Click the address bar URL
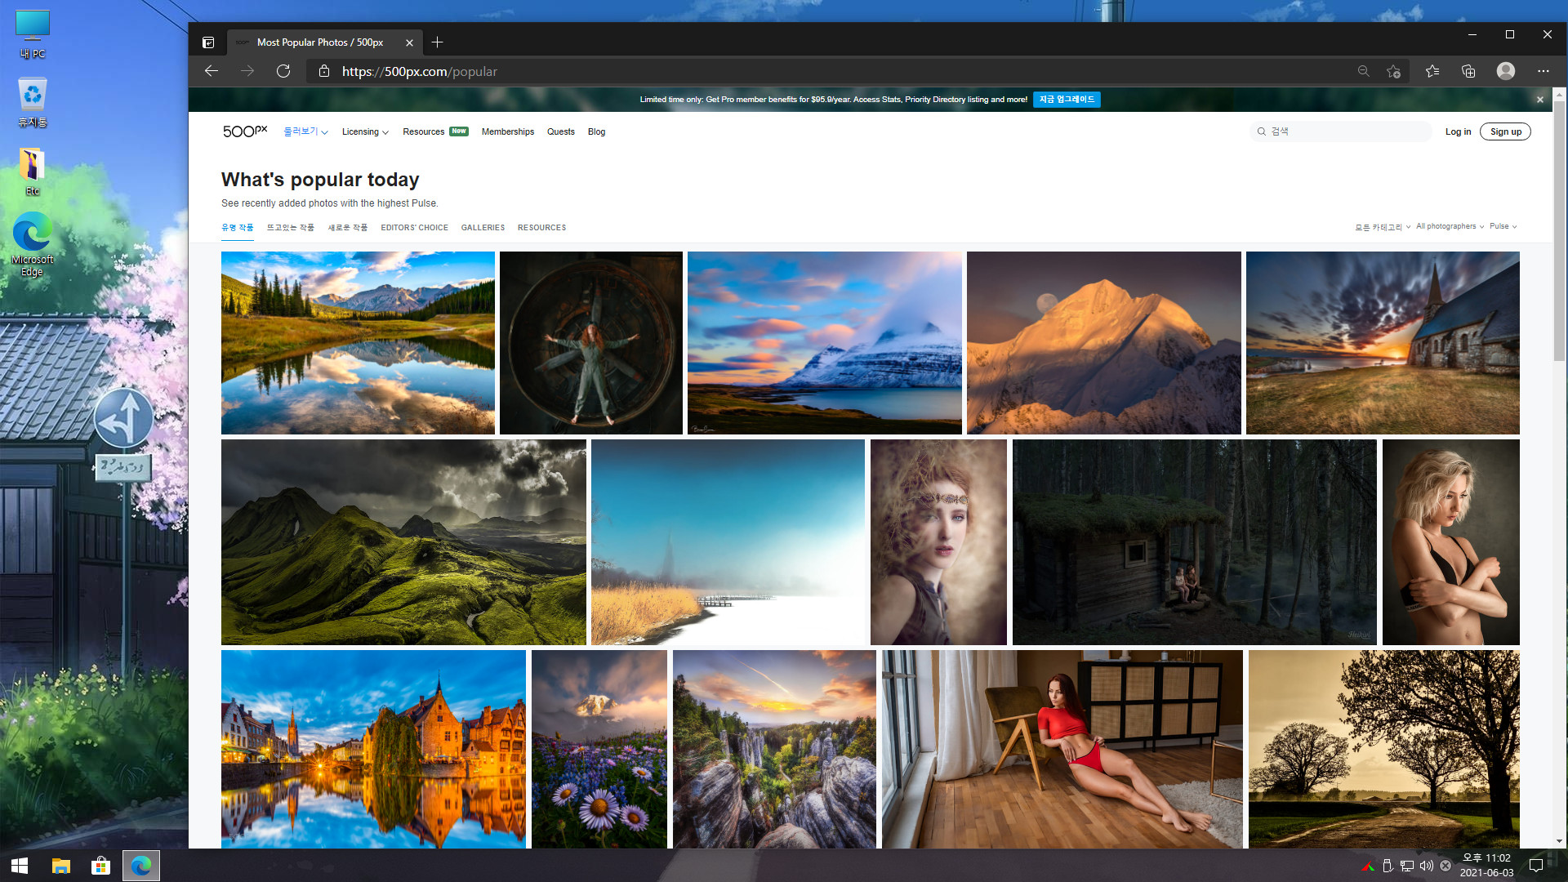The image size is (1568, 882). 419,71
